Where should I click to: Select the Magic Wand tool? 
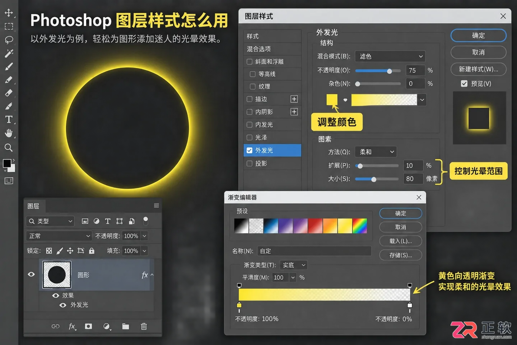(9, 53)
